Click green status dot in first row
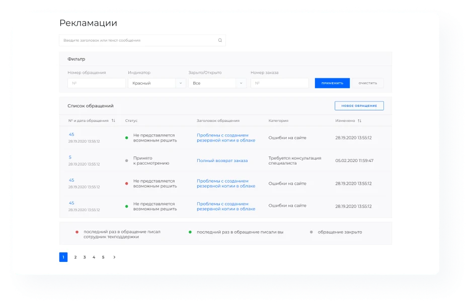The width and height of the screenshot is (472, 308). [x=127, y=138]
